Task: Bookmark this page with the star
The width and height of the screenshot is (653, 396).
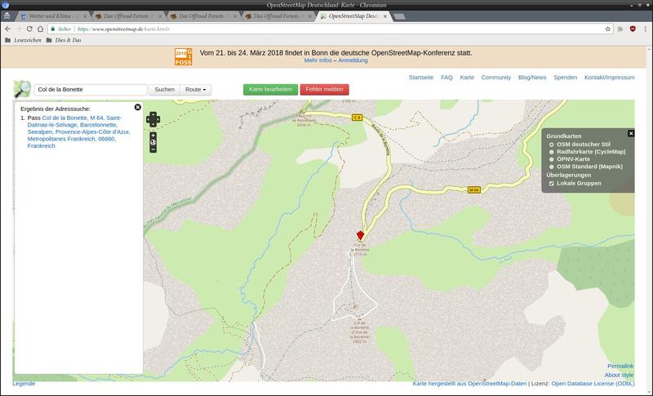Action: (x=607, y=29)
